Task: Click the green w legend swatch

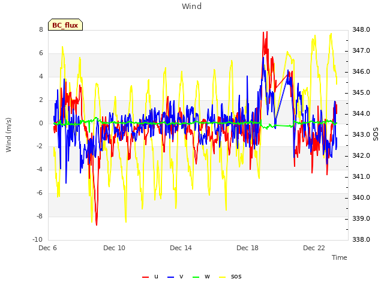Action: [x=196, y=277]
